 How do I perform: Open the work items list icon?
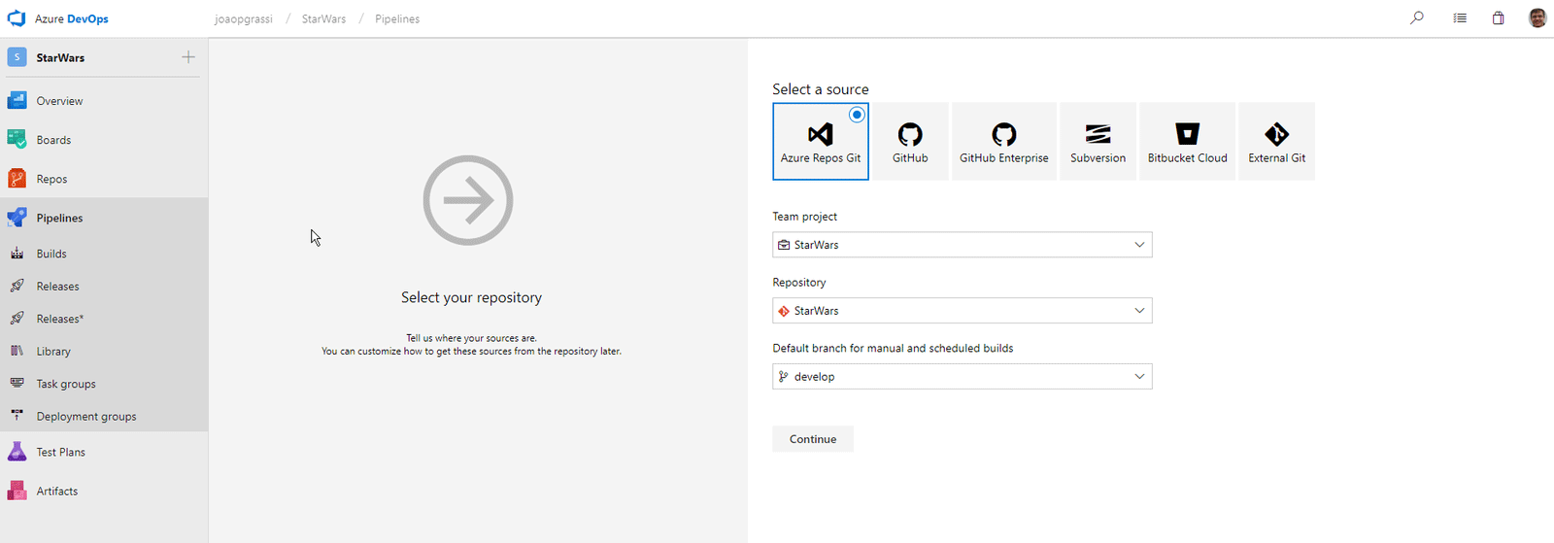coord(1460,17)
